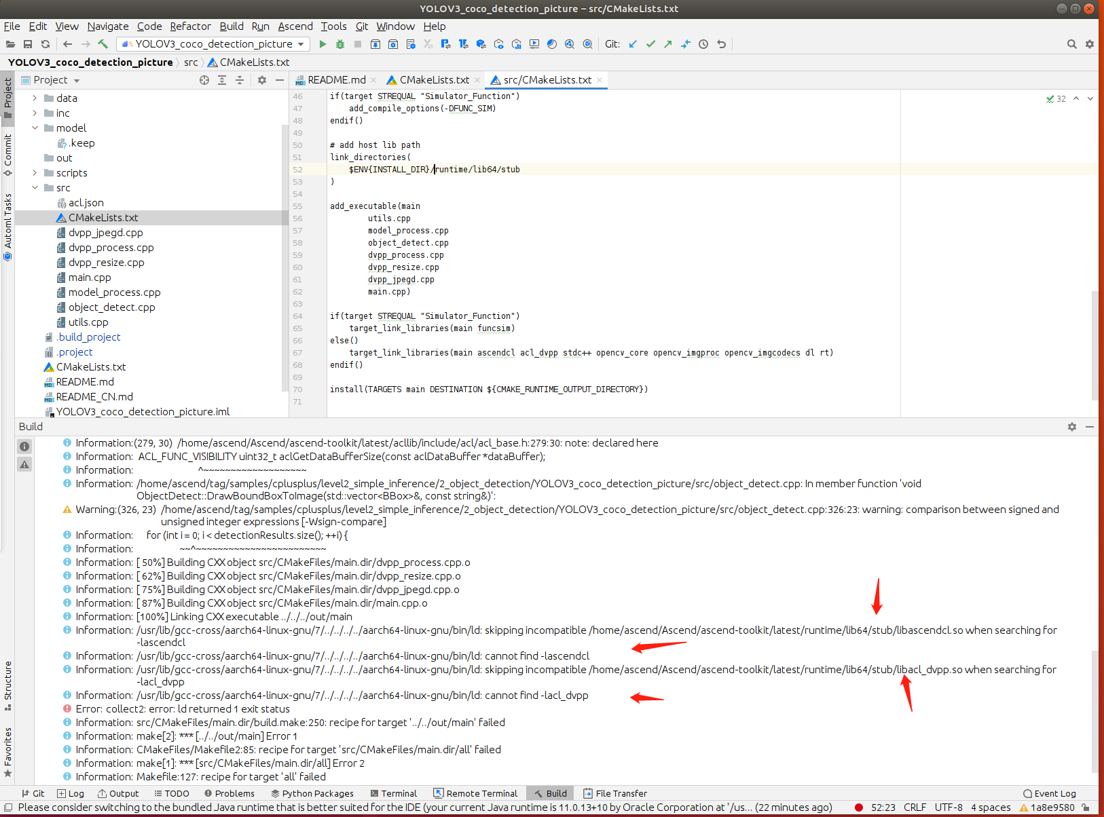Click the 52:23 cursor position indicator
Viewport: 1104px width, 817px height.
click(883, 807)
